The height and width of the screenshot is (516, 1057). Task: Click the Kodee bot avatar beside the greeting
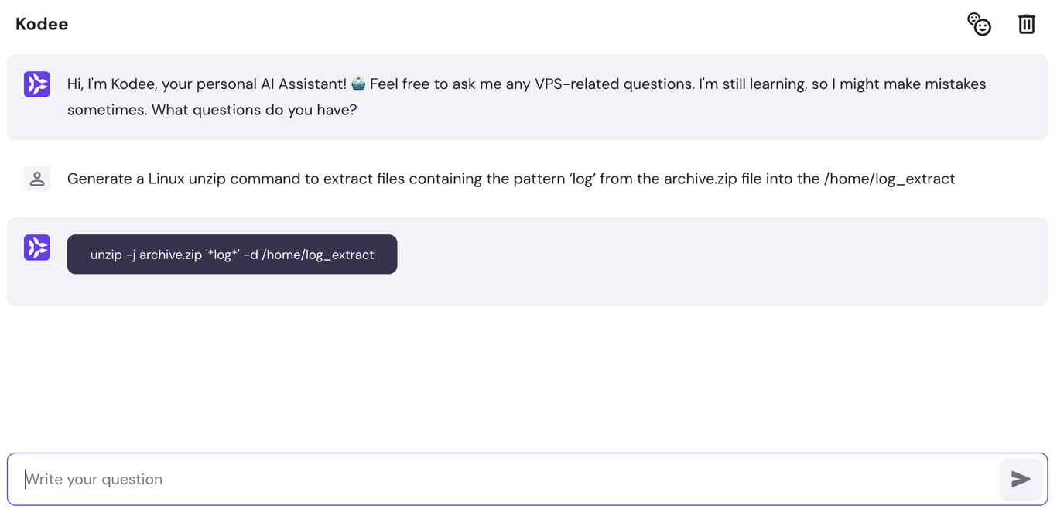pyautogui.click(x=36, y=84)
